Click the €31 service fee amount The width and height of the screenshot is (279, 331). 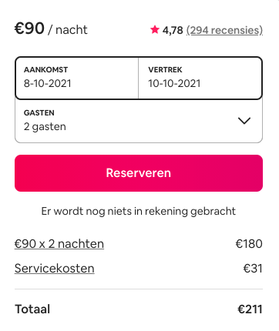coord(253,269)
